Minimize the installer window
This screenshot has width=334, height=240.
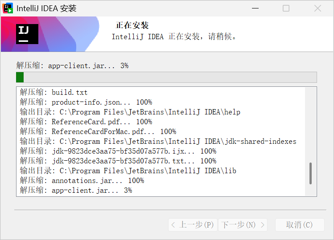pyautogui.click(x=255, y=8)
